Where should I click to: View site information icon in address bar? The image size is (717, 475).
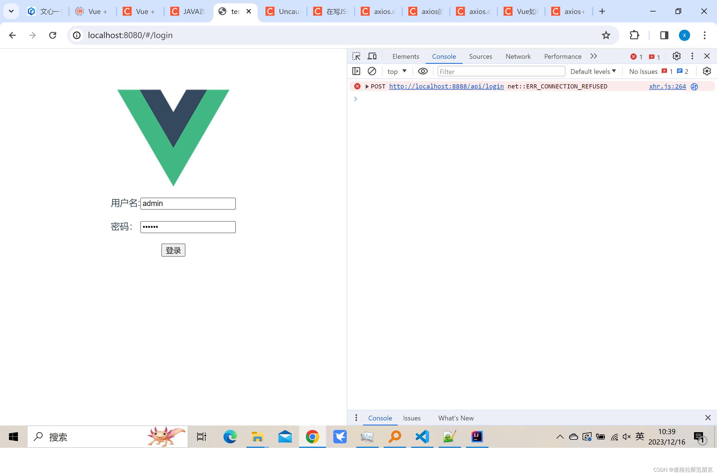coord(77,35)
